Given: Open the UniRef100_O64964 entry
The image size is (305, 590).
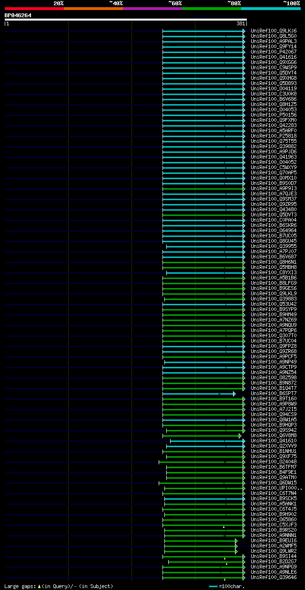Looking at the screenshot, I should (x=274, y=230).
